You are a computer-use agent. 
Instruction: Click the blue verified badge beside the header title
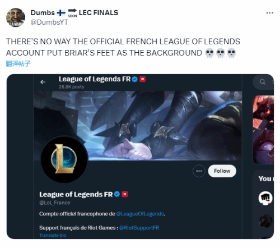point(135,79)
